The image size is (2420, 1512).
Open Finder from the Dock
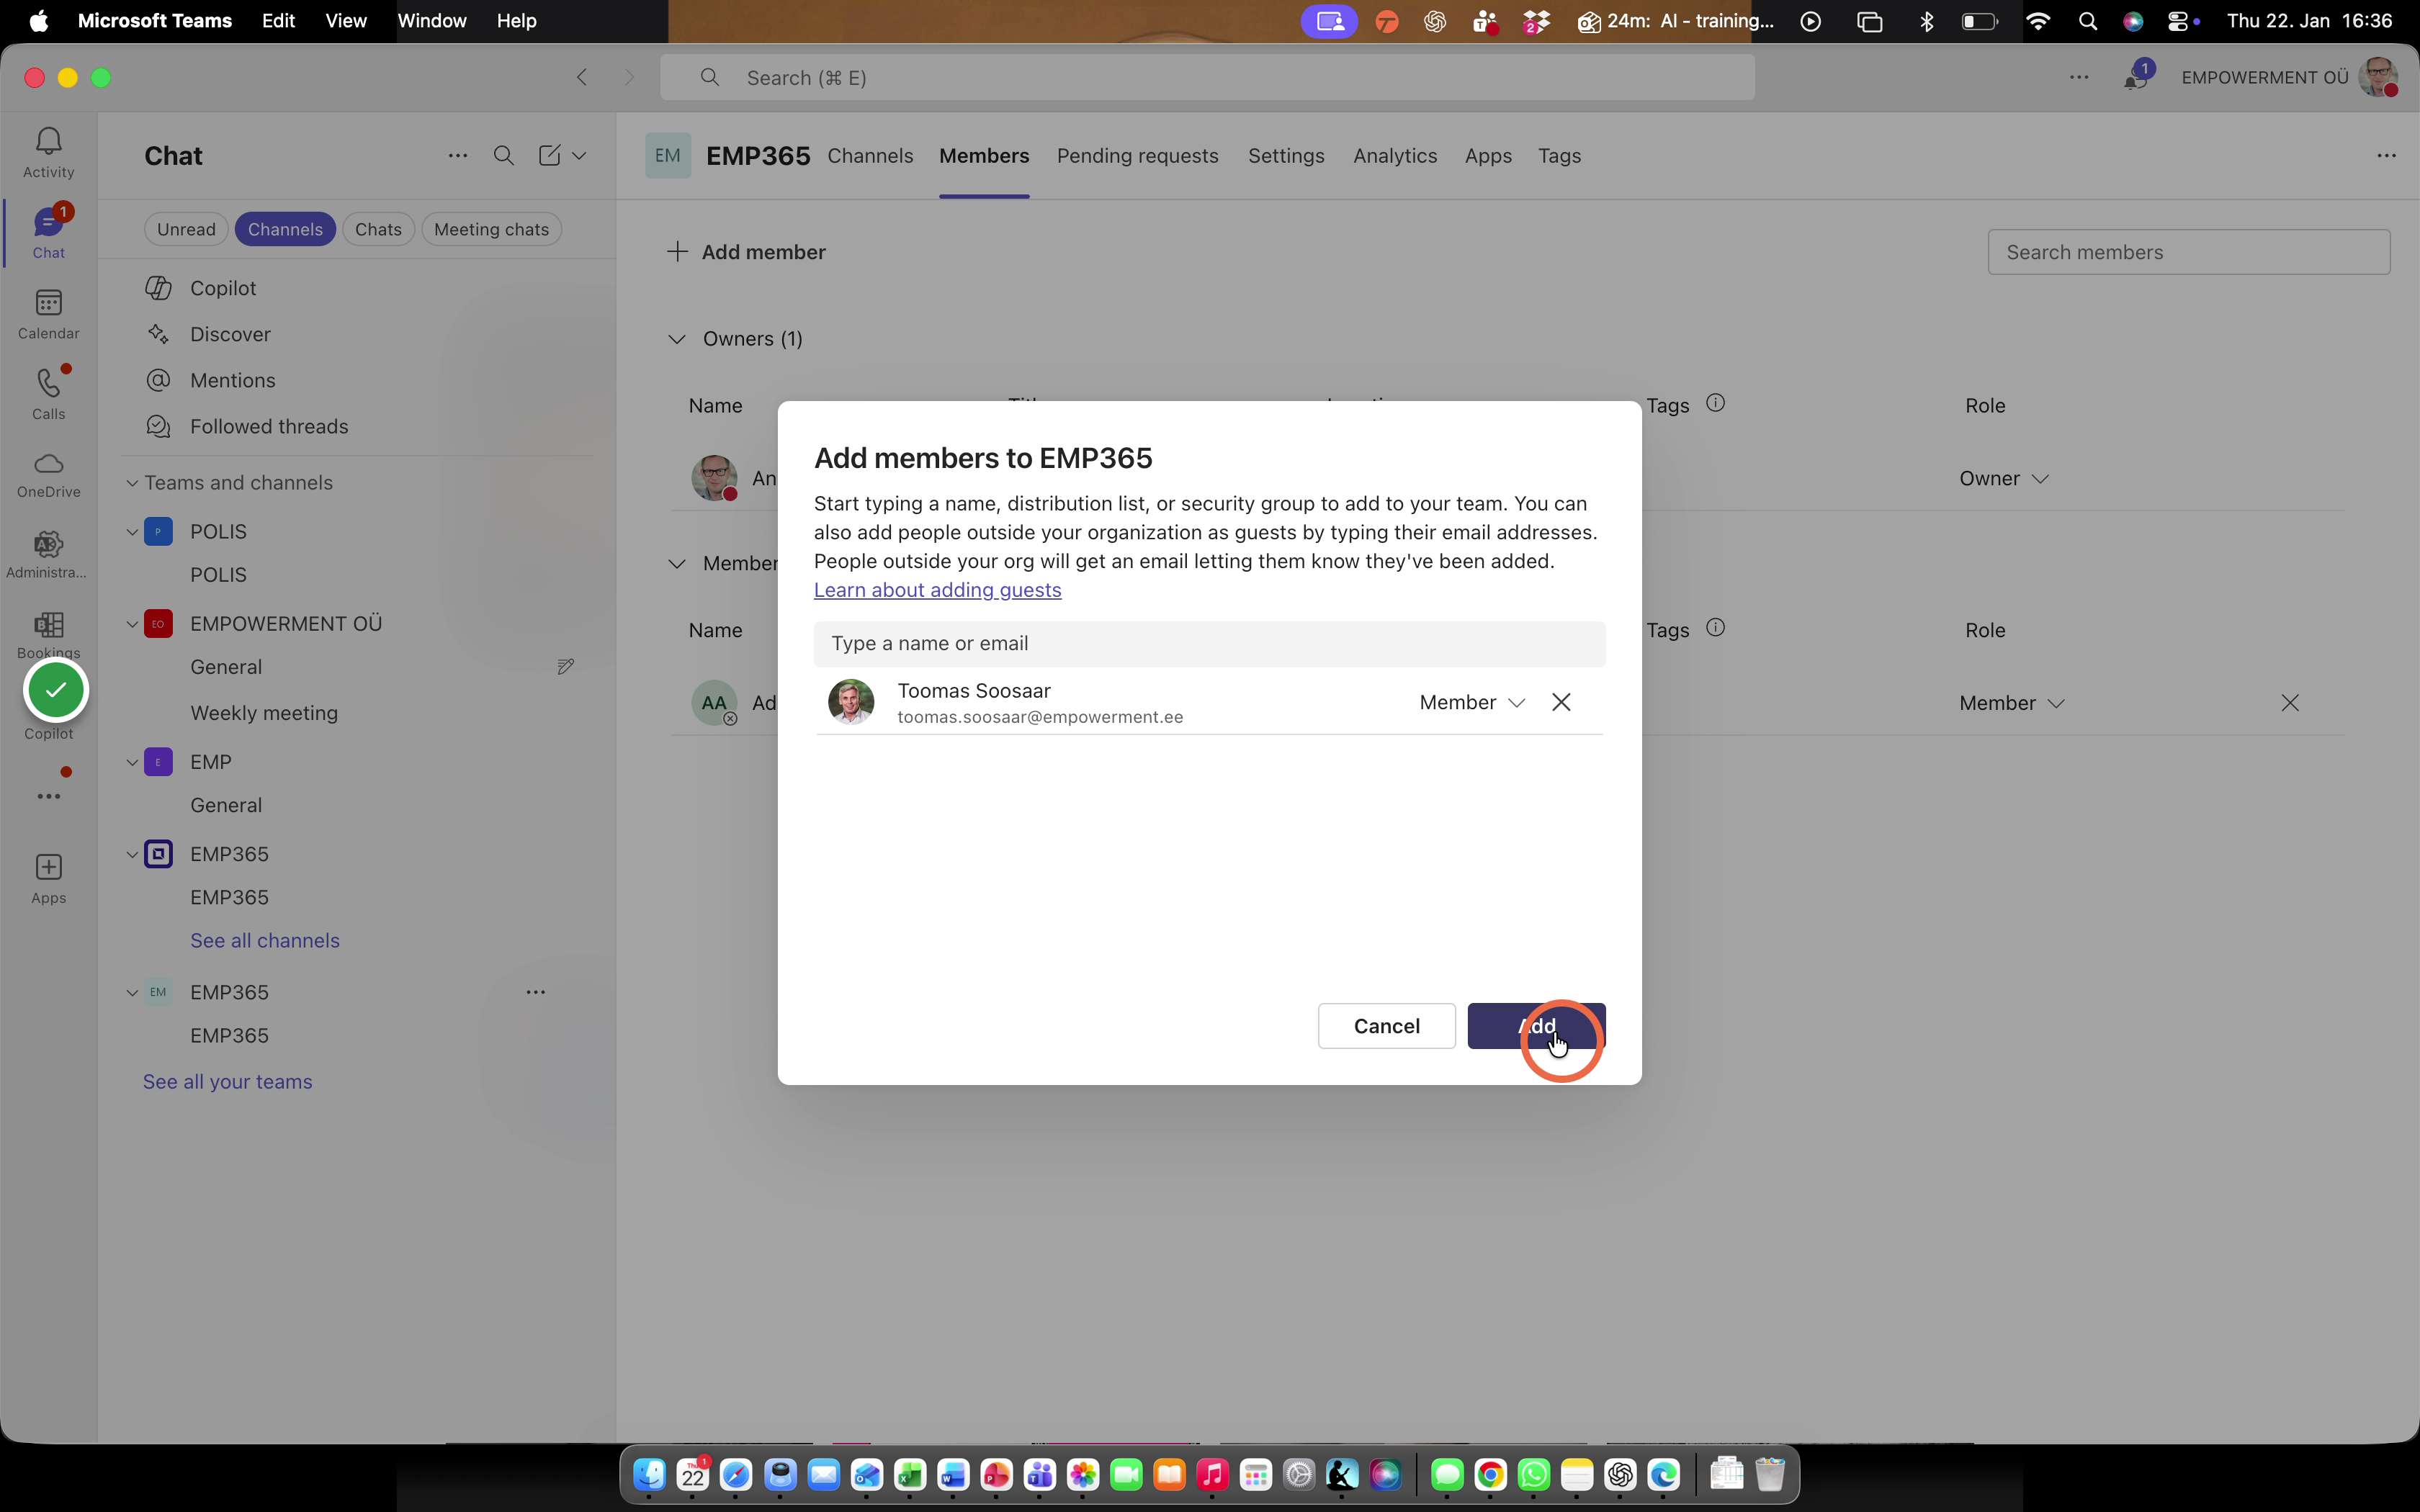650,1474
